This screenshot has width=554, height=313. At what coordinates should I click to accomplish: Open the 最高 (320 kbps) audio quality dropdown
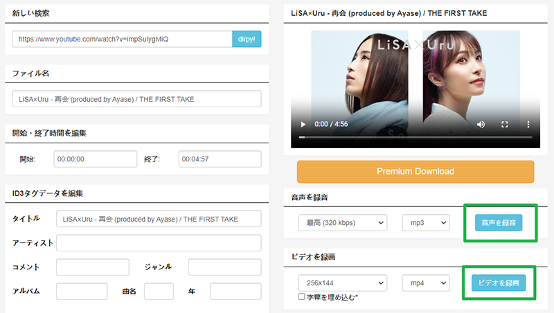341,223
